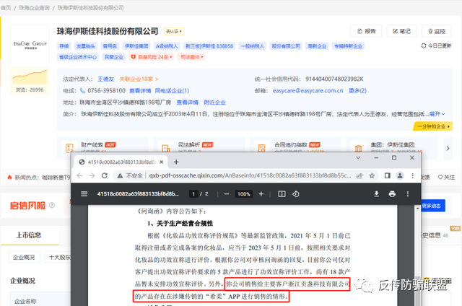Click the 专精特新企业 tag
This screenshot has width=462, height=306.
(x=348, y=46)
